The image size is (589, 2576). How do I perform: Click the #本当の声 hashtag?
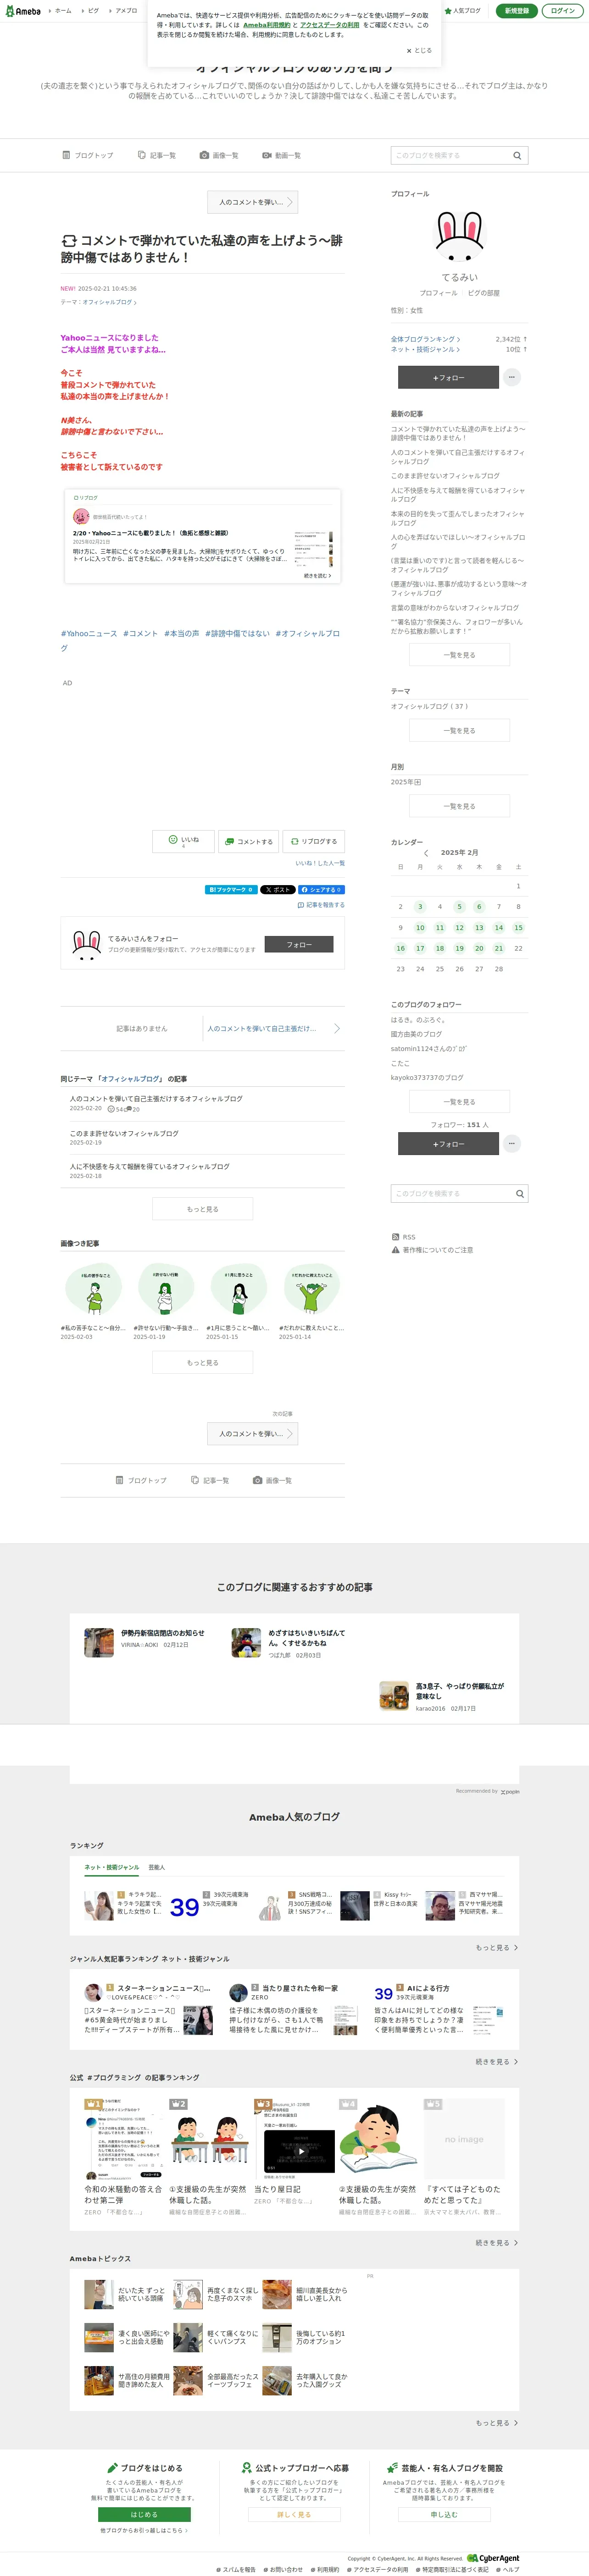181,633
